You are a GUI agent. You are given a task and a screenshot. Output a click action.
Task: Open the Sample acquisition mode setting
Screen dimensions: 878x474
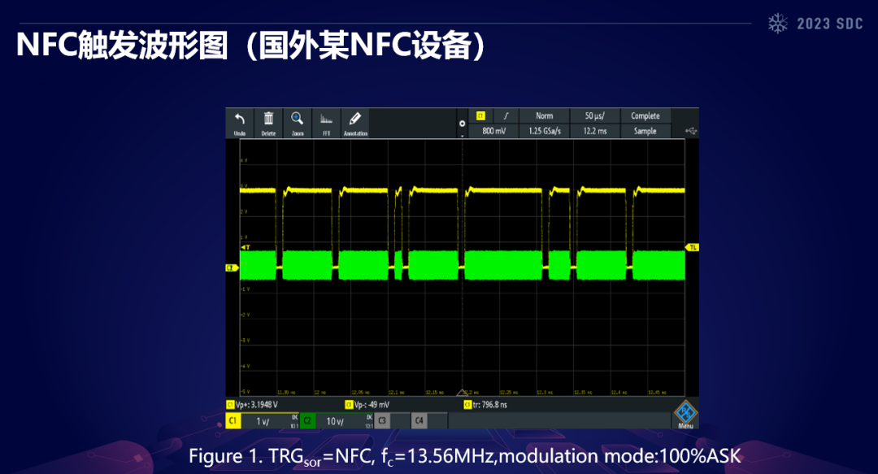point(645,131)
